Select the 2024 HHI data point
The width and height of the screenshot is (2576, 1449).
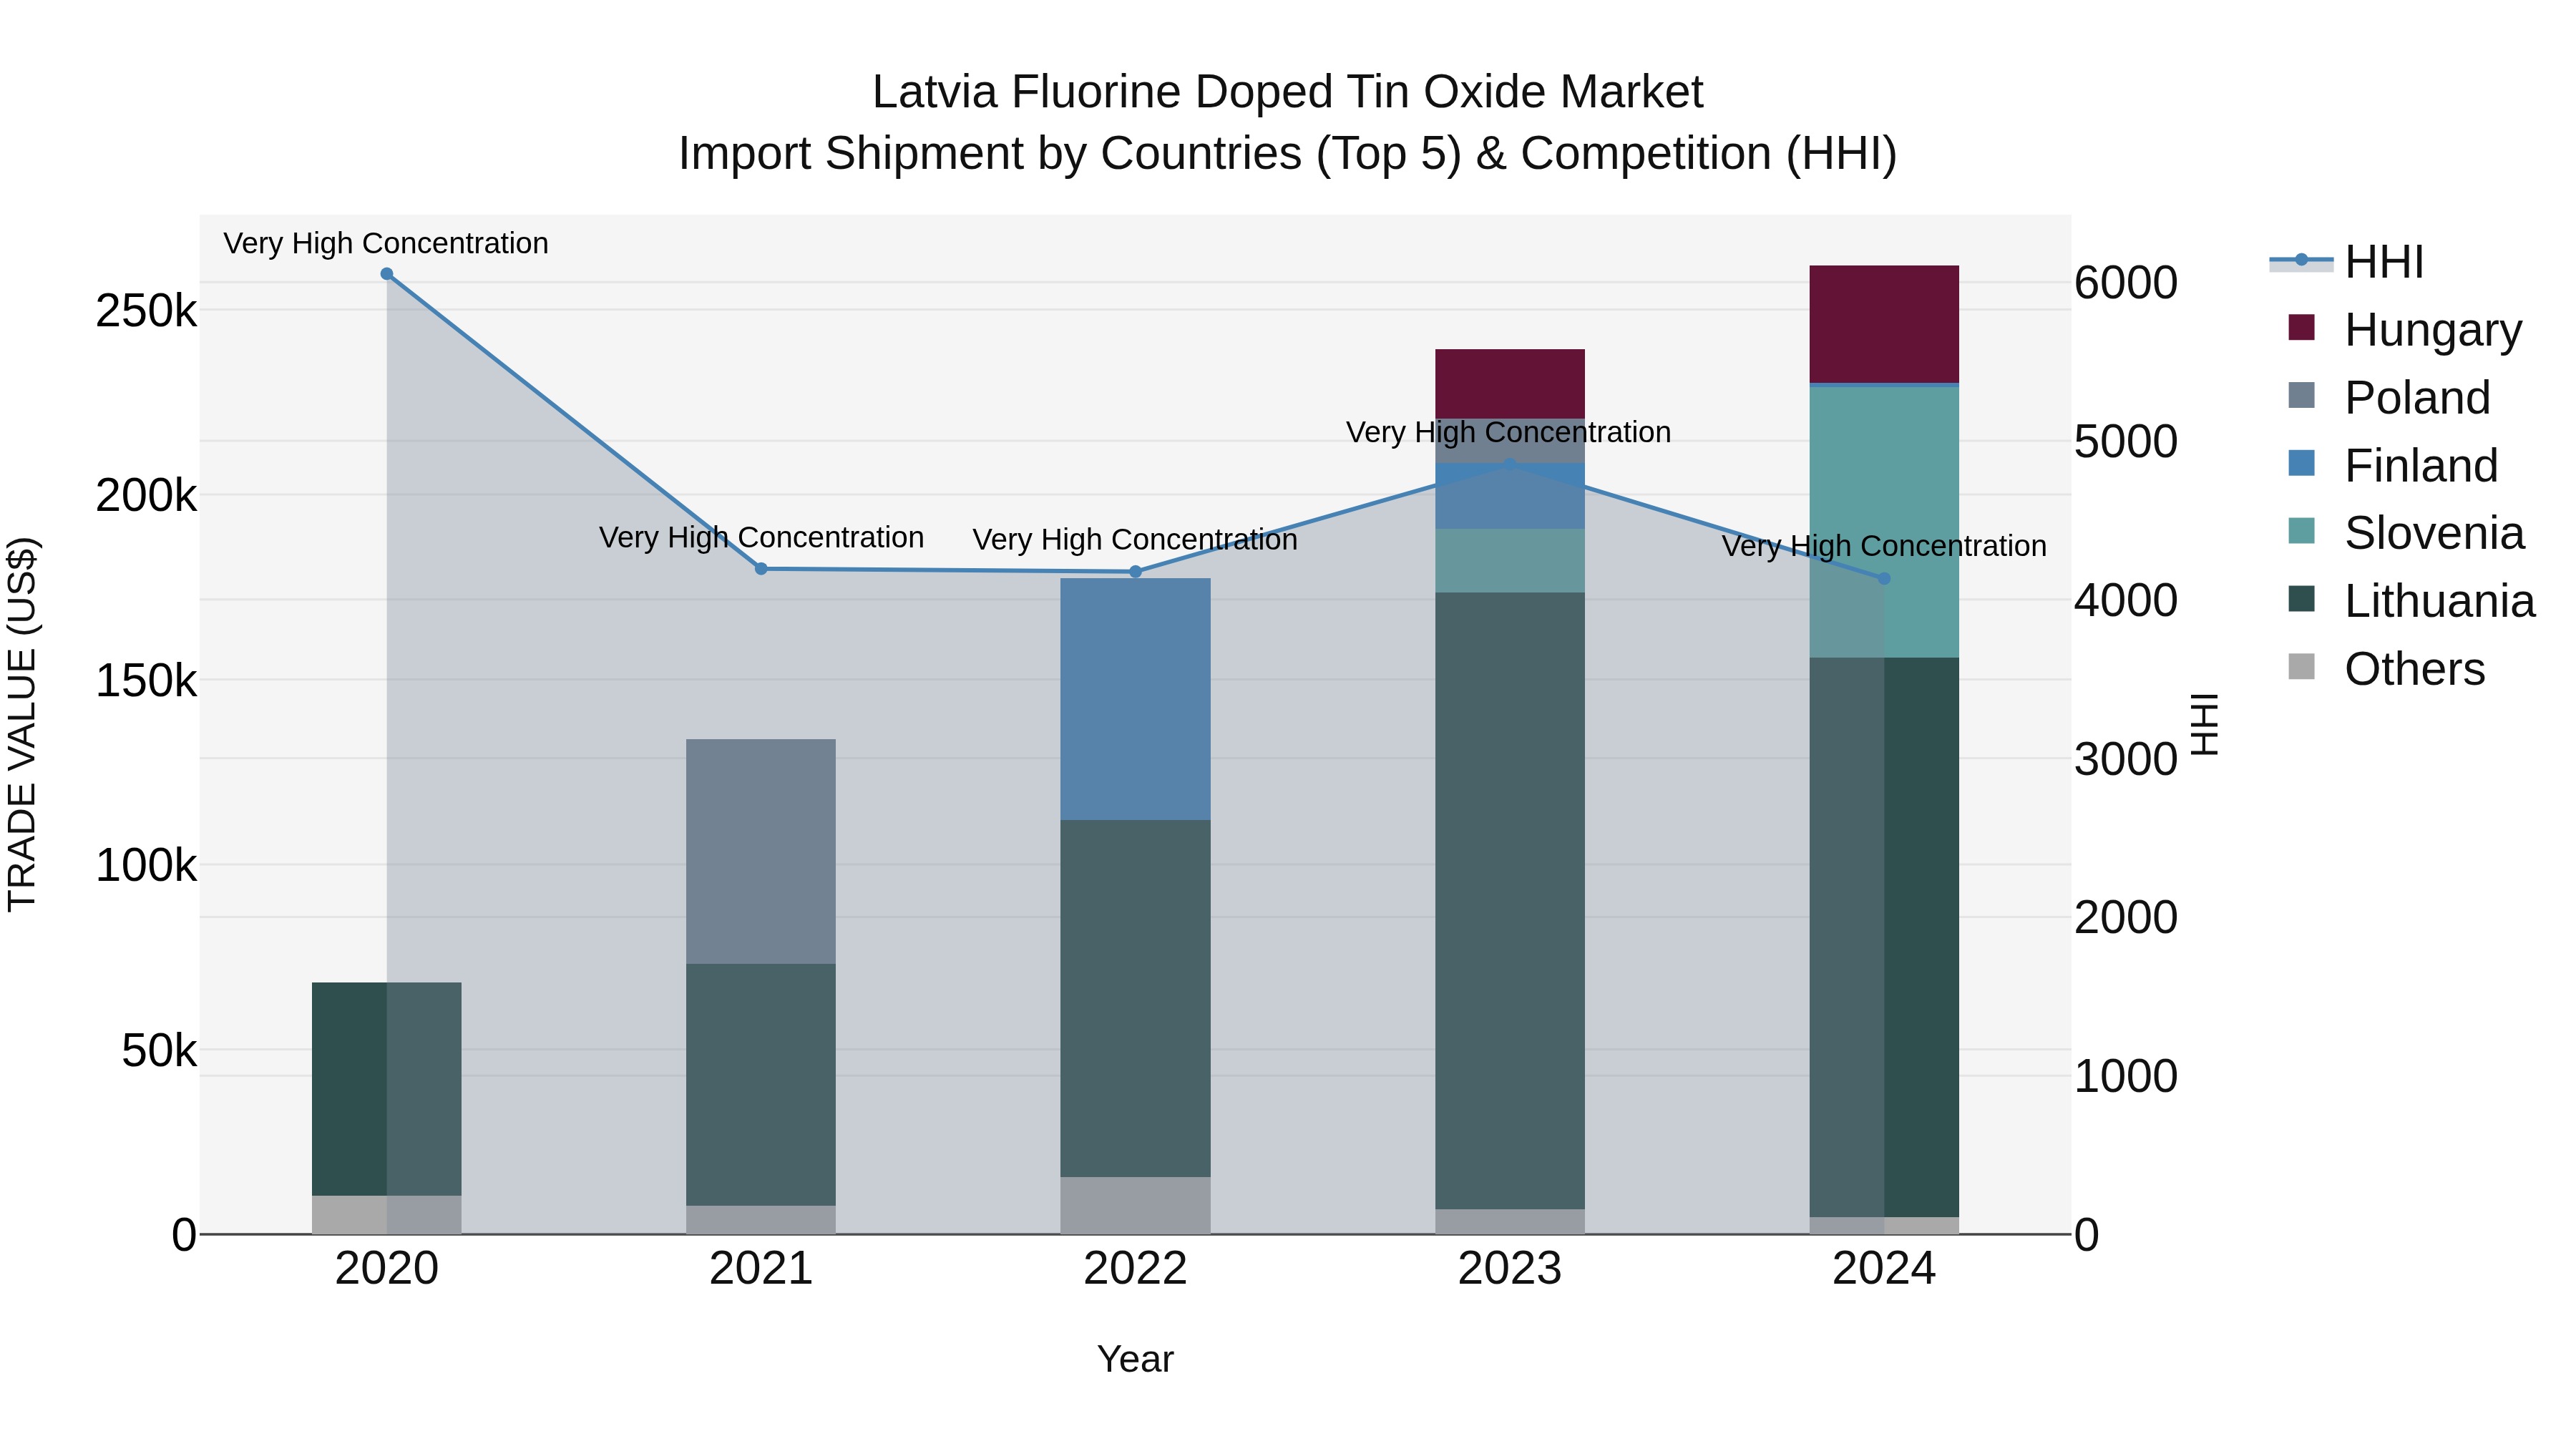[x=1884, y=579]
